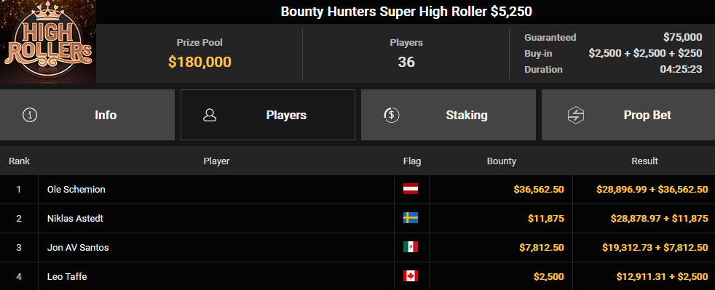Click the Staking dollar icon

pyautogui.click(x=391, y=115)
